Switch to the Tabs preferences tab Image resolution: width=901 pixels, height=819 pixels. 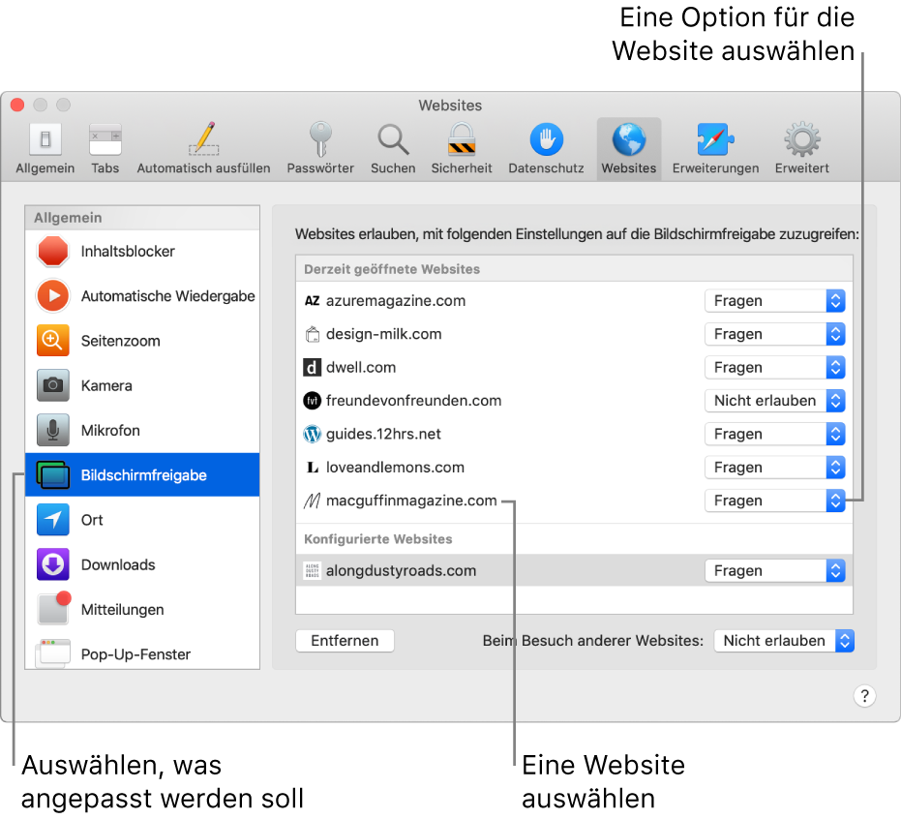coord(105,140)
